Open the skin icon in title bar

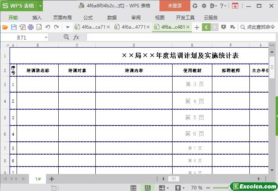point(195,6)
